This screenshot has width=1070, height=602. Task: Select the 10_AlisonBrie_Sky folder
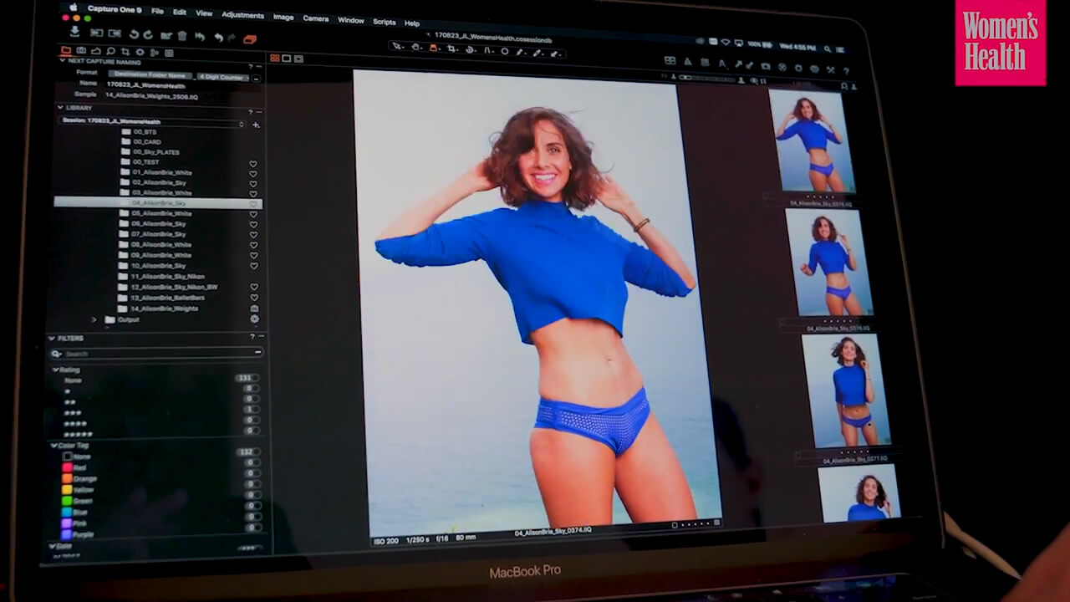click(x=158, y=266)
